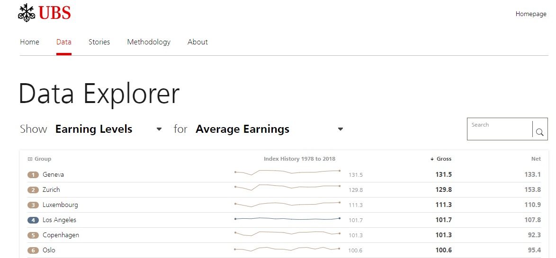Switch to the Stories tab

[x=99, y=42]
